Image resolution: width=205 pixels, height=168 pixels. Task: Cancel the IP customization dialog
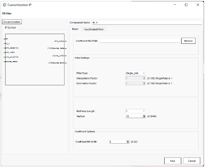(192, 161)
